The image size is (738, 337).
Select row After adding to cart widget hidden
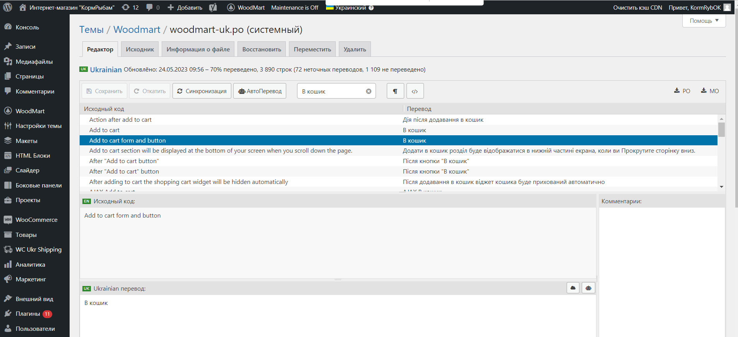[x=398, y=182]
